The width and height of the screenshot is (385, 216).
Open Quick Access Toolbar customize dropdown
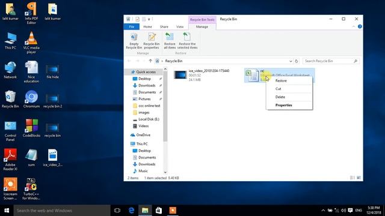tap(149, 19)
